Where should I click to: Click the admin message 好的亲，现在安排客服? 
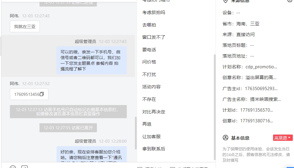click(x=92, y=154)
